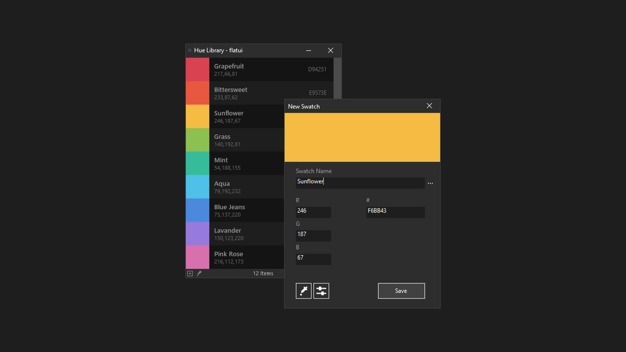Focus the Swatch Name input field
The width and height of the screenshot is (626, 352).
[x=360, y=183]
